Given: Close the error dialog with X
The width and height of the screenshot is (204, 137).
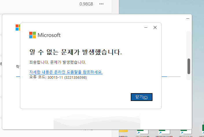Looking at the screenshot, I should click(155, 27).
